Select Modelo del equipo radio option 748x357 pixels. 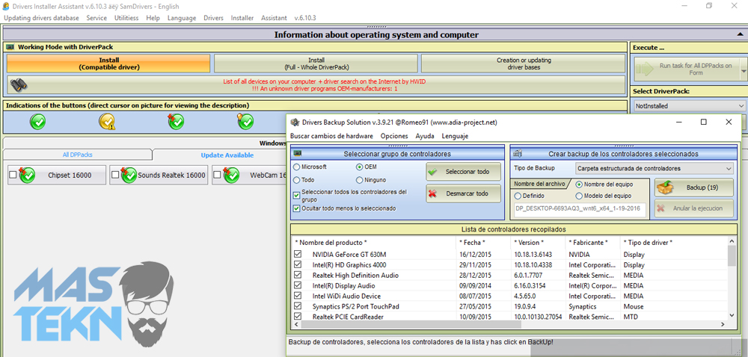pyautogui.click(x=579, y=196)
